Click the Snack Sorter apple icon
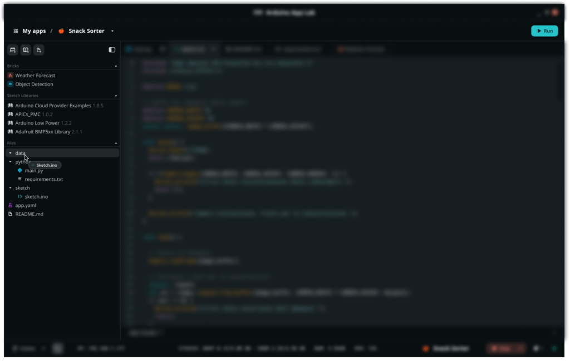 click(61, 31)
